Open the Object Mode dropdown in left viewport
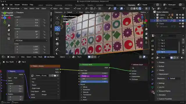The height and width of the screenshot is (104, 186). 15,8
